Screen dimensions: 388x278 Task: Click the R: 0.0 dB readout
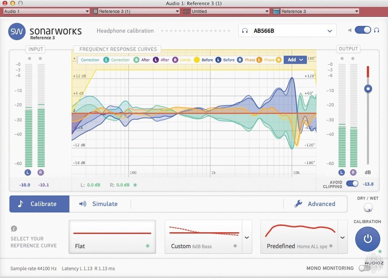[120, 185]
